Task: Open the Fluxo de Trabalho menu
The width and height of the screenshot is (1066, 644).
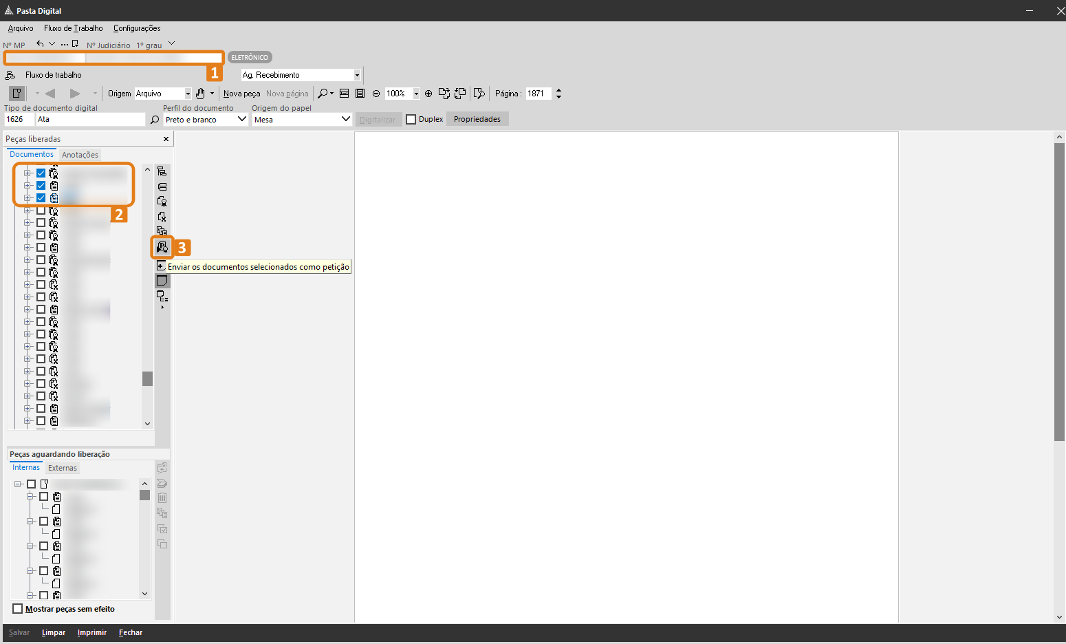Action: tap(74, 28)
